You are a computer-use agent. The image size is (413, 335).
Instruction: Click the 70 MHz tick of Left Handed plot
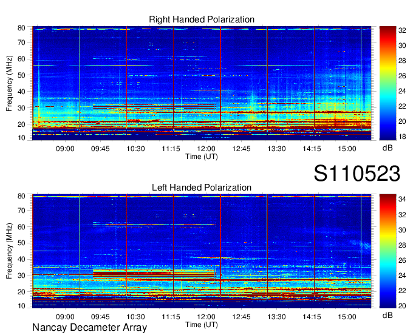point(21,211)
